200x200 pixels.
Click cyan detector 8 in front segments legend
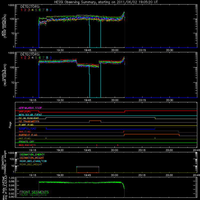point(47,10)
